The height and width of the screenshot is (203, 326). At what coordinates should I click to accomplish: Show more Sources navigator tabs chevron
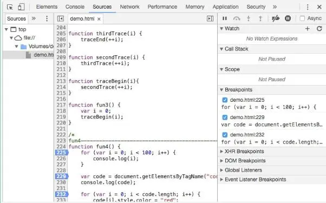[x=34, y=18]
